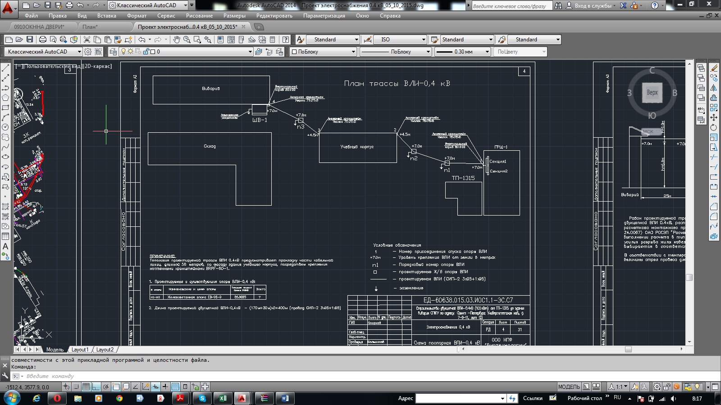
Task: Open the annotation scale 1:1 dropdown
Action: 618,387
